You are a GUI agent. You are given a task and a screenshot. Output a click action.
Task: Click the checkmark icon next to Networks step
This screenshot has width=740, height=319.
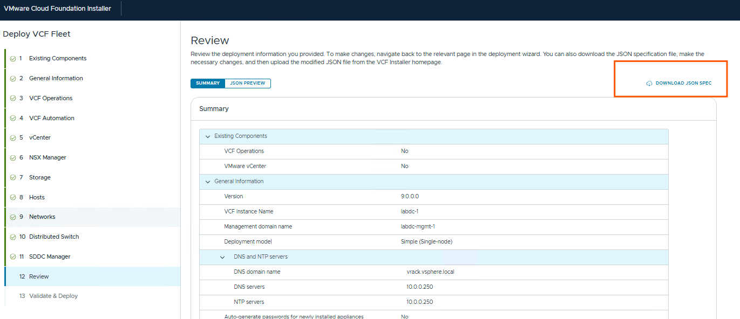coord(13,217)
